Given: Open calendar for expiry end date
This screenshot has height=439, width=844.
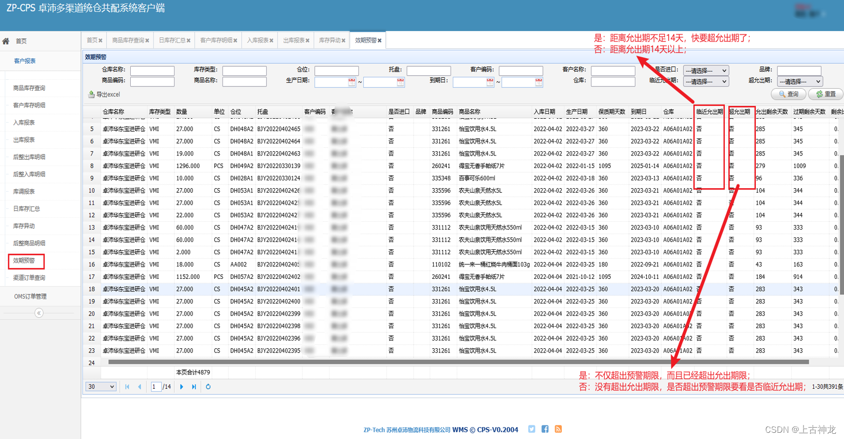Looking at the screenshot, I should coord(538,82).
